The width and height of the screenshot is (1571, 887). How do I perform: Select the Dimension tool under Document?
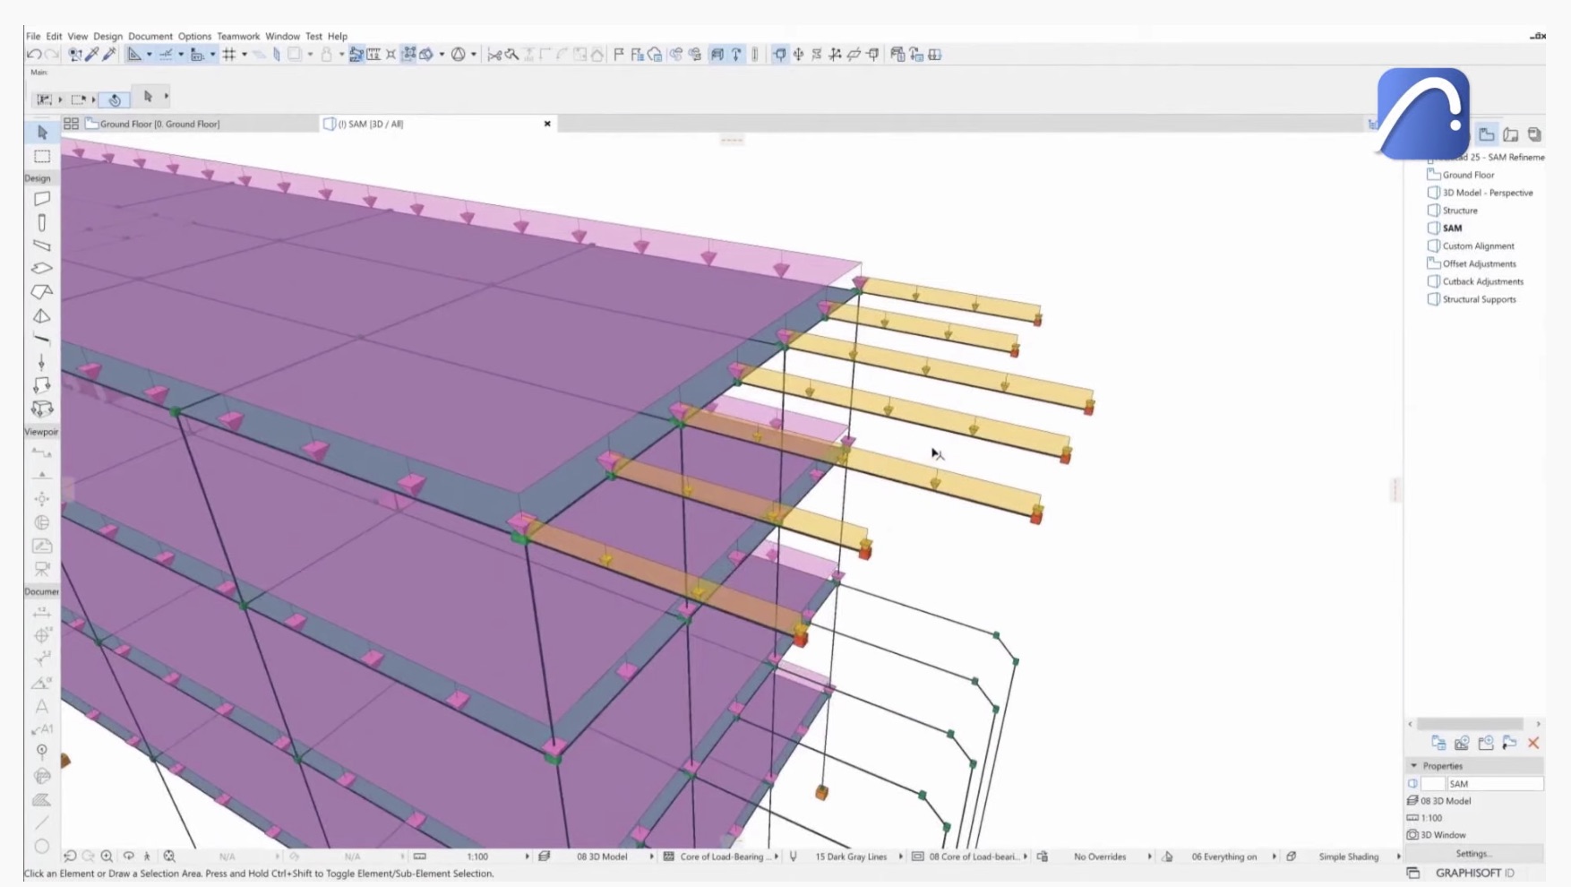pyautogui.click(x=42, y=613)
